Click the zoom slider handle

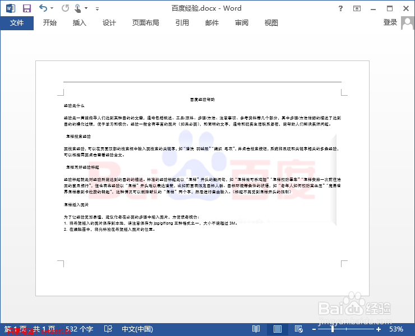click(x=332, y=329)
